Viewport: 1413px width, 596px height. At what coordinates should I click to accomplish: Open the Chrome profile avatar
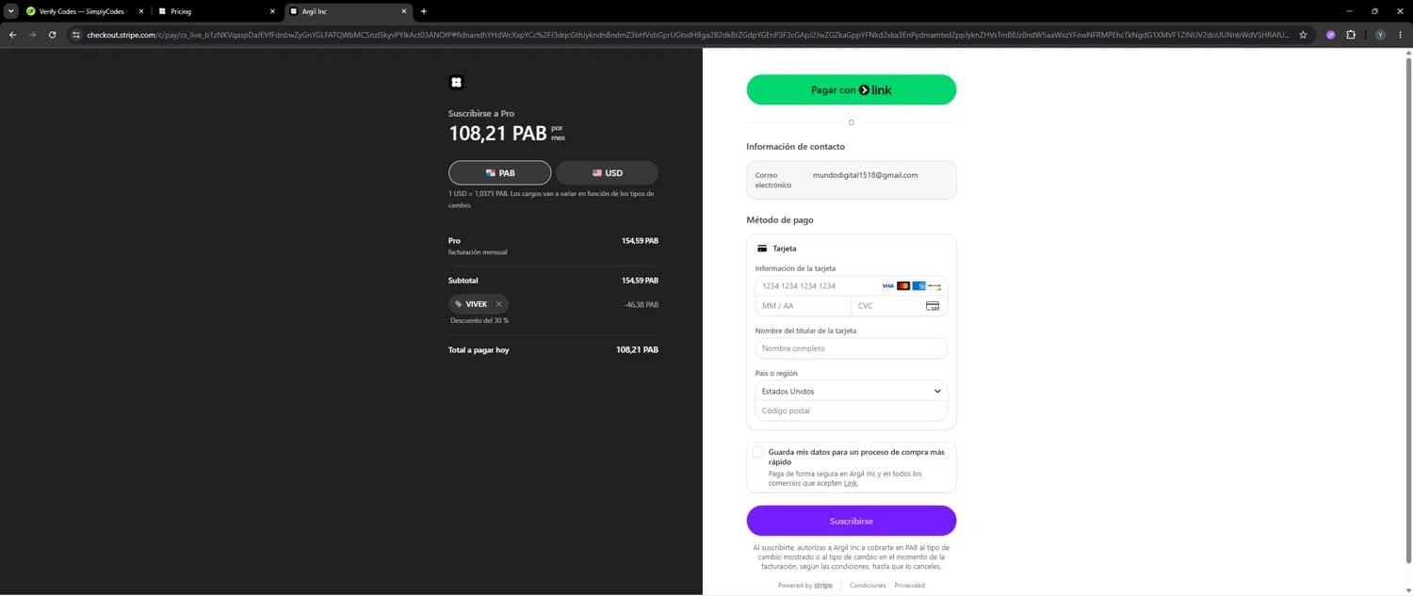1380,35
